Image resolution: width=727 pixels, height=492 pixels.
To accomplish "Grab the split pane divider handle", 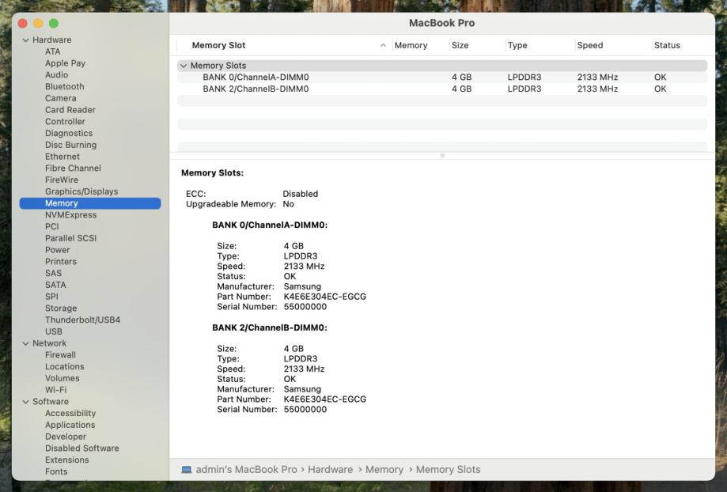I will point(442,155).
